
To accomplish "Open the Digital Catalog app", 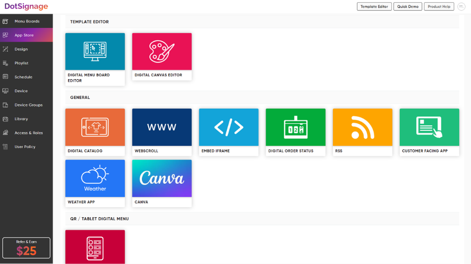I will tap(95, 132).
